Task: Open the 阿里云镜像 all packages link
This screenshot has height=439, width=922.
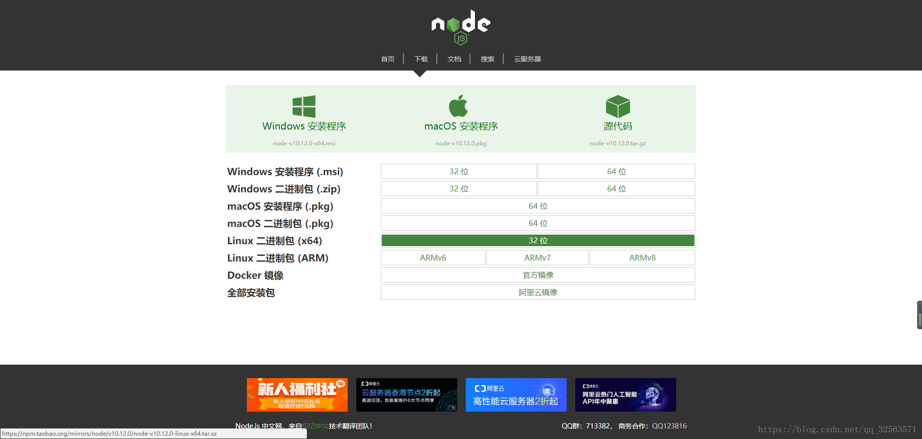Action: point(538,292)
